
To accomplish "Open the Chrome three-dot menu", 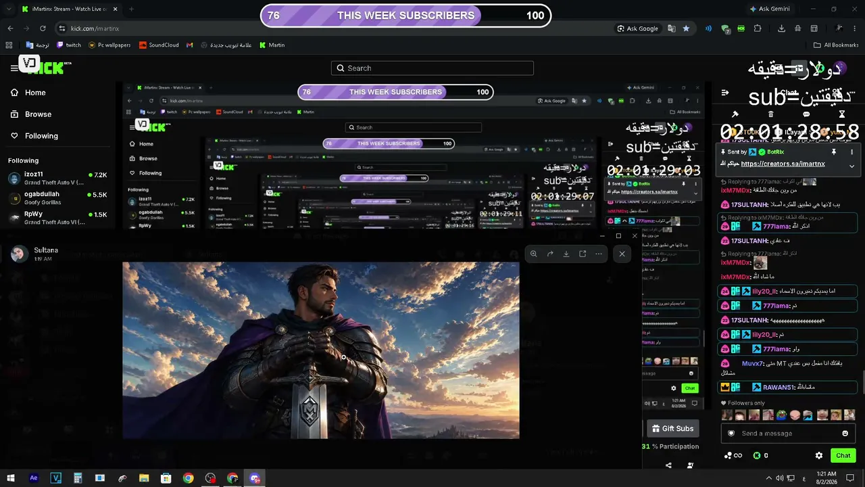I will tap(855, 28).
